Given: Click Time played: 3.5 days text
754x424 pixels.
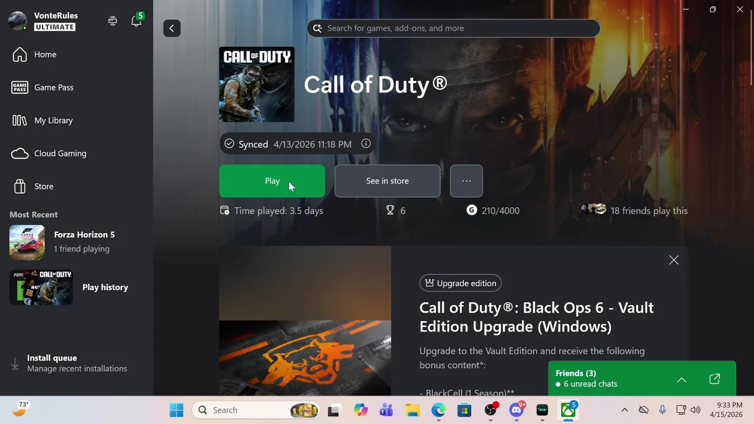Looking at the screenshot, I should pos(279,211).
